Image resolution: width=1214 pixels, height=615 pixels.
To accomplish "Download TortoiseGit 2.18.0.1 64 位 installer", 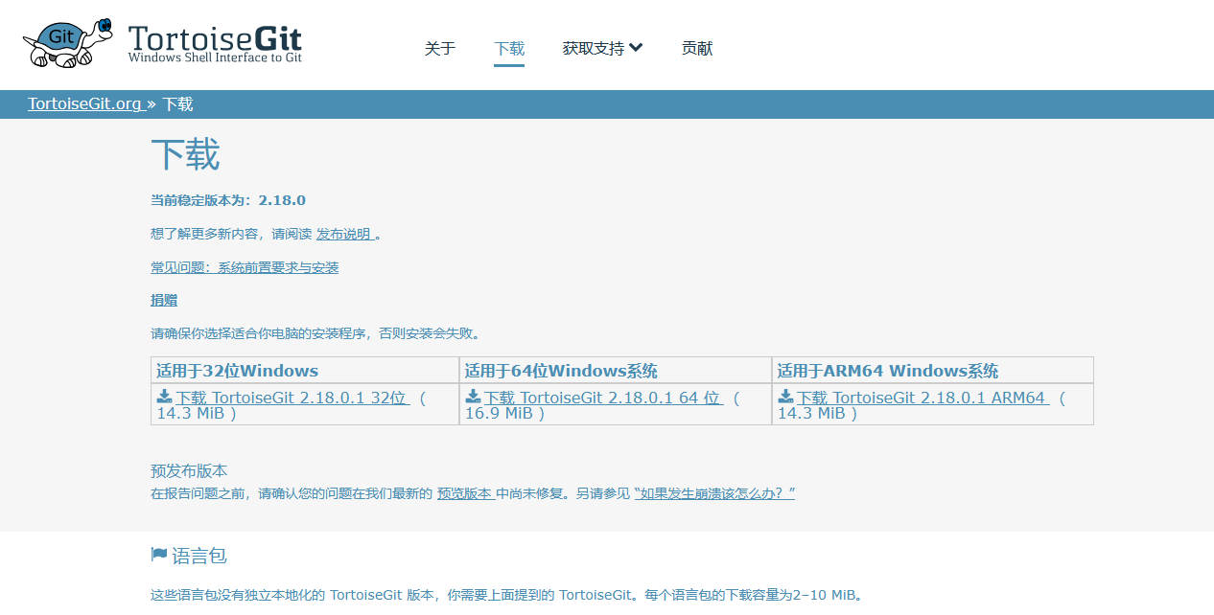I will coord(602,398).
